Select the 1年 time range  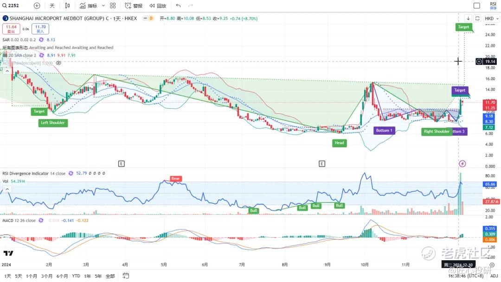click(x=87, y=276)
